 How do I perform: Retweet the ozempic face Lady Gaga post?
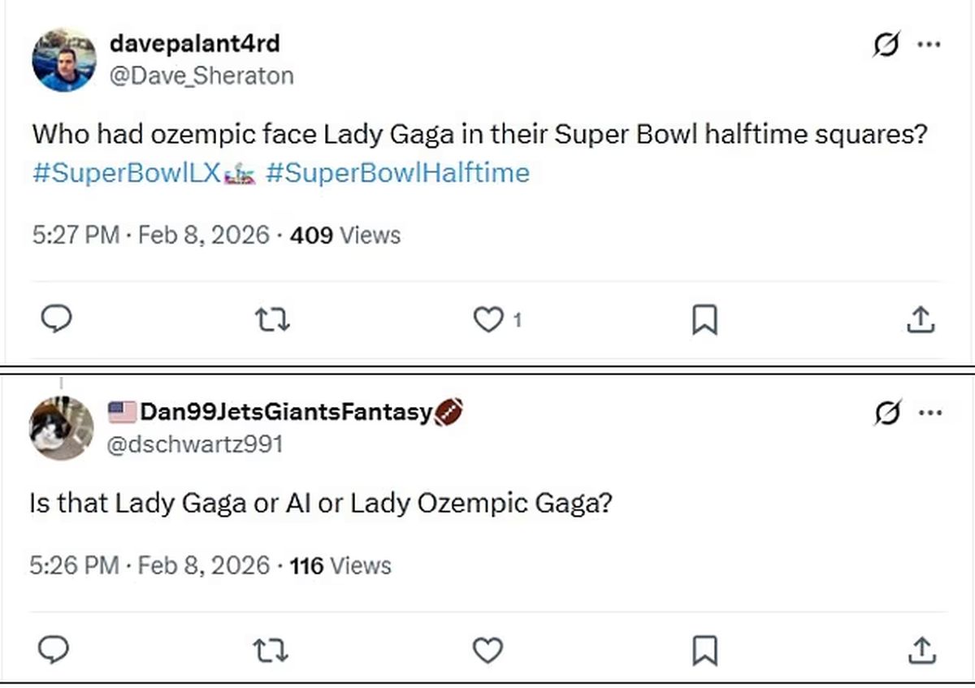272,320
